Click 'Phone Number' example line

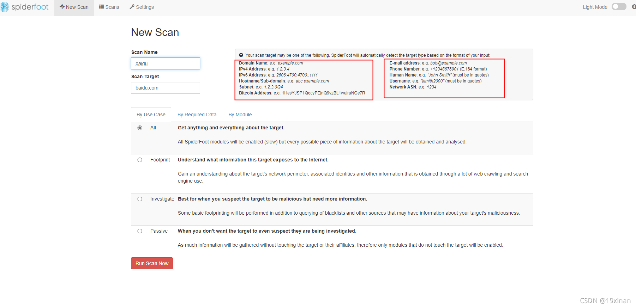point(438,69)
